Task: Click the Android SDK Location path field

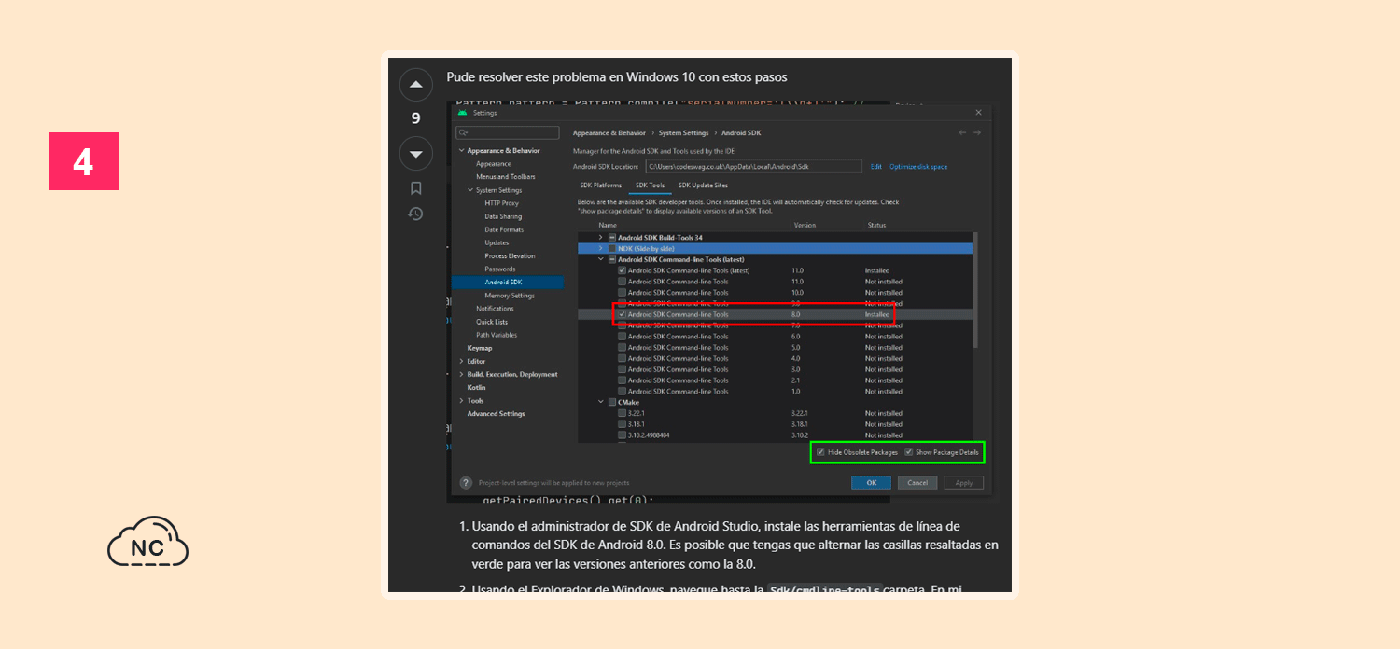Action: click(x=752, y=166)
